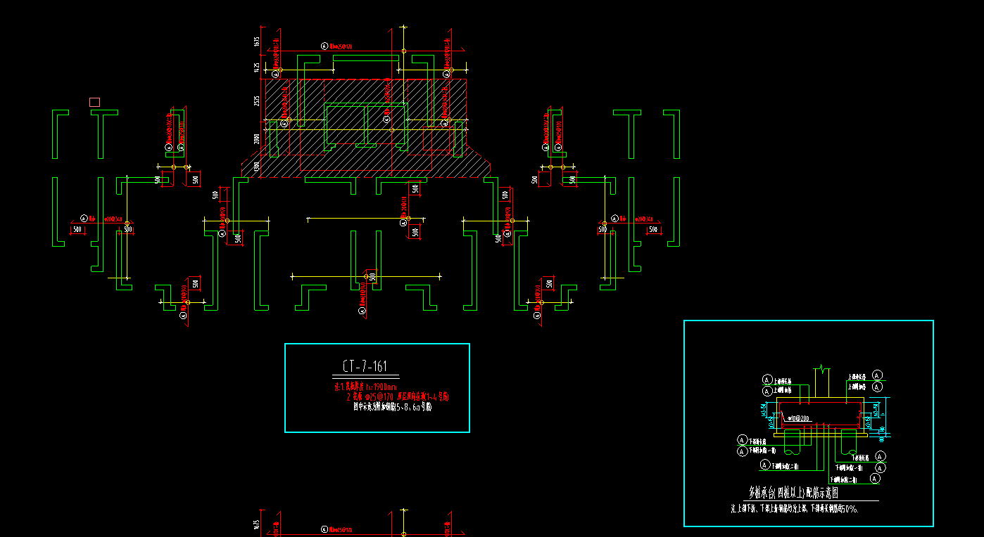Select the white note mentioning 5、8、6a

(x=392, y=406)
